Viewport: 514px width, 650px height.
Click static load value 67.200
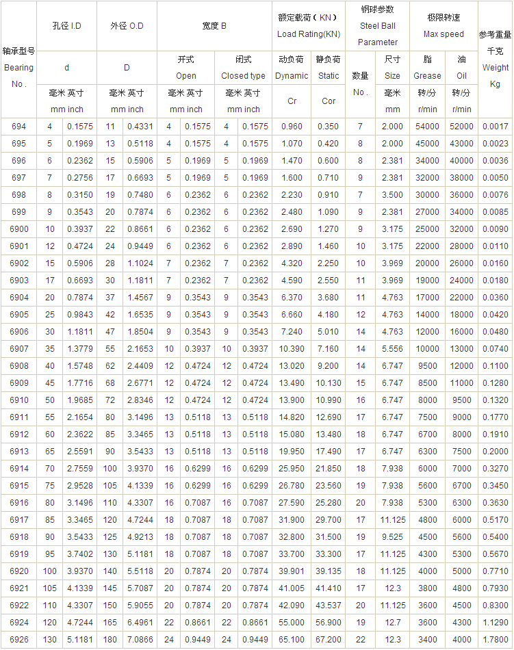tap(329, 640)
